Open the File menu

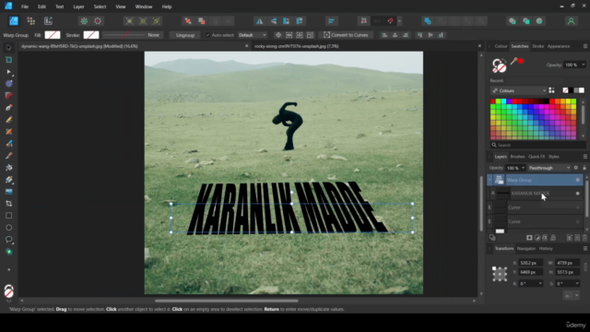(x=25, y=6)
